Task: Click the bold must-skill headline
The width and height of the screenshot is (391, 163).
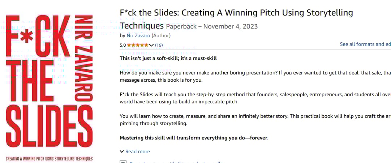Action: [x=168, y=58]
